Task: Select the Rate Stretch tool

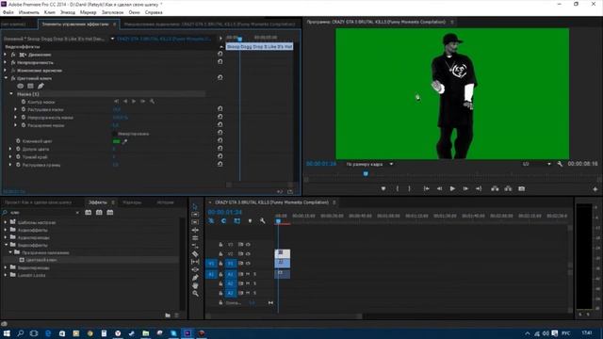Action: pyautogui.click(x=195, y=246)
